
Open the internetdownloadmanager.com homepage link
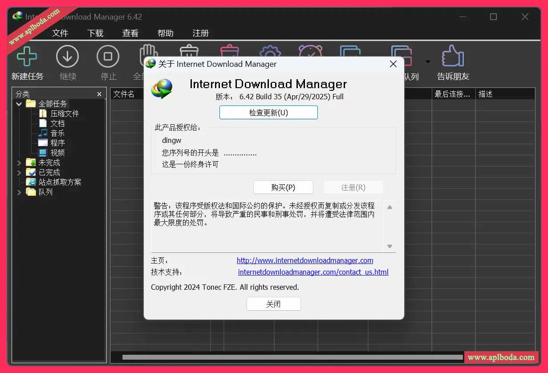point(305,260)
